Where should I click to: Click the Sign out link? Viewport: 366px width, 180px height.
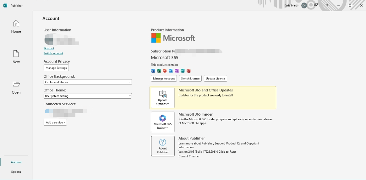tap(49, 48)
